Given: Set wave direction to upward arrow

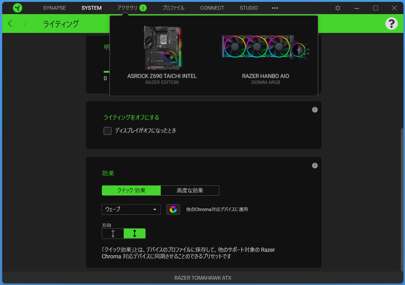Looking at the screenshot, I should pyautogui.click(x=113, y=234).
